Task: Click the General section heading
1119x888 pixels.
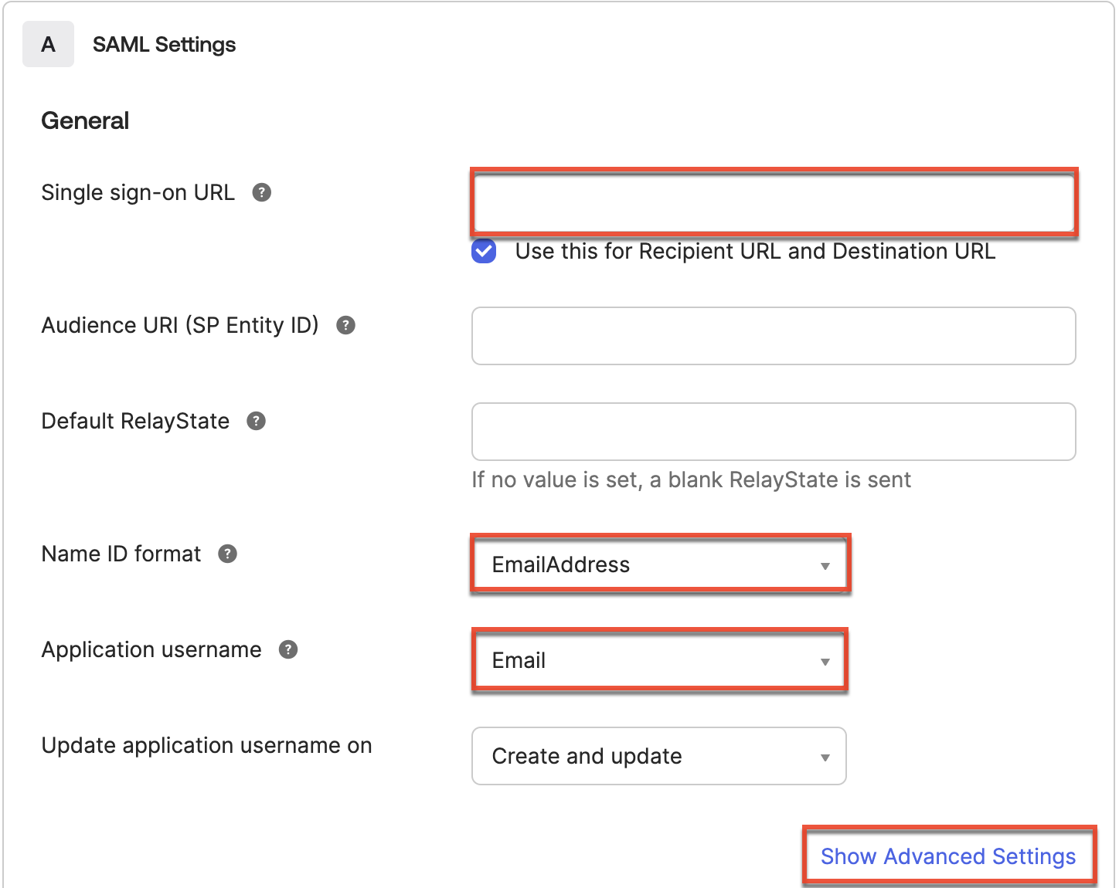Action: point(85,120)
